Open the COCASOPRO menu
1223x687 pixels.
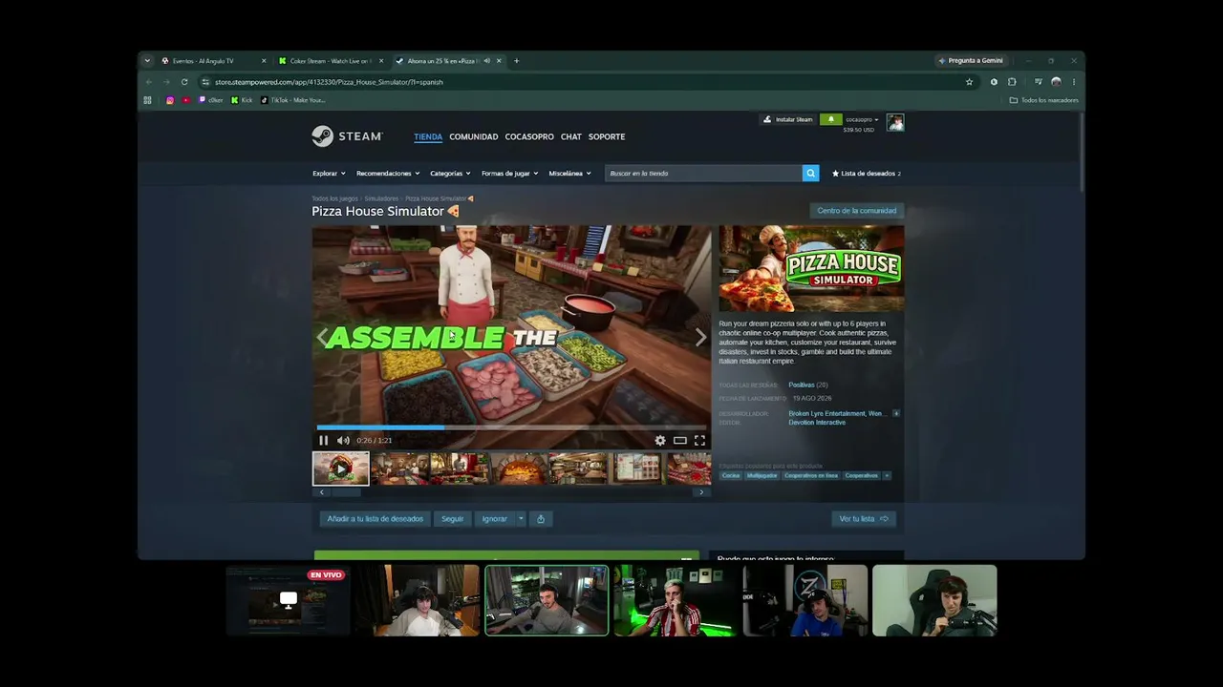click(x=529, y=136)
